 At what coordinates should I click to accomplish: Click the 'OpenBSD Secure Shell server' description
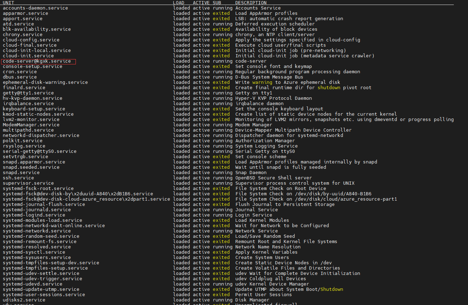click(274, 178)
